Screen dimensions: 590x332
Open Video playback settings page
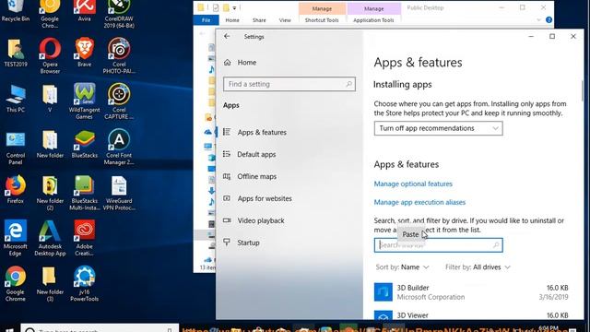click(261, 220)
